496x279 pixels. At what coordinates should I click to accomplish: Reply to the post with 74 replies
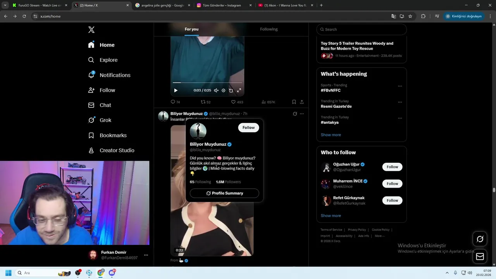175,102
